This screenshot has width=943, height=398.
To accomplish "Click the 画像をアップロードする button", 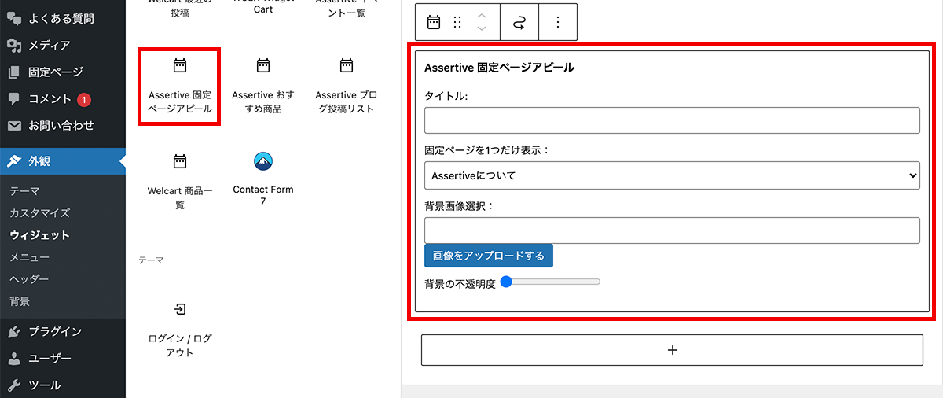I will pos(489,256).
